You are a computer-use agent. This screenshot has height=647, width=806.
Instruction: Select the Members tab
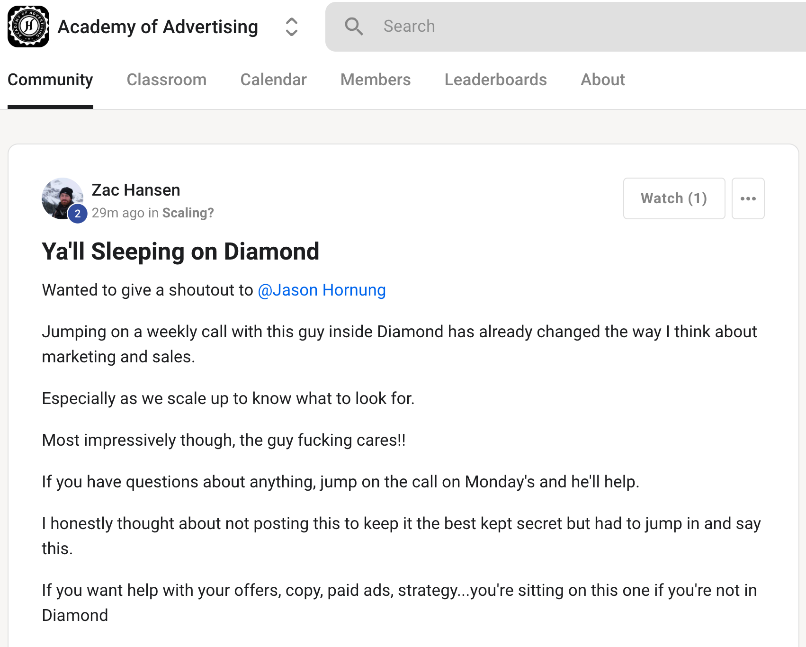(375, 80)
